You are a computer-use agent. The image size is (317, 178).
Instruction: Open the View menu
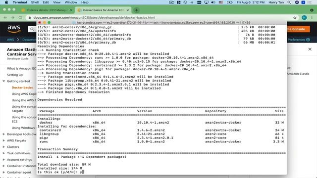click(x=56, y=2)
